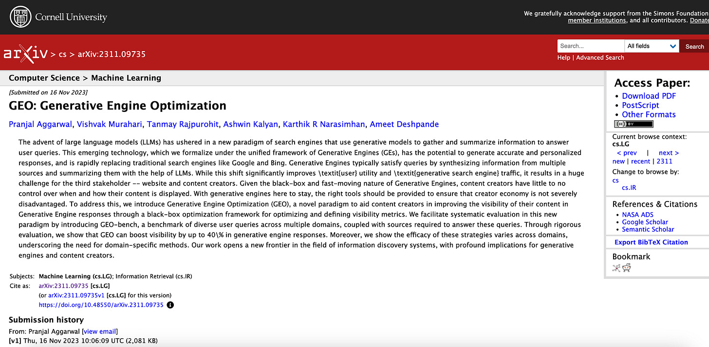Browse by cs.IR
The image size is (709, 347).
(629, 188)
